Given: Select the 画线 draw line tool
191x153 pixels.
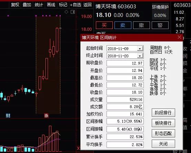Looking at the screenshot, I should [x=51, y=5].
